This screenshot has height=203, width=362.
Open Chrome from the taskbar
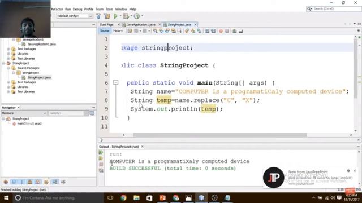coord(123,198)
